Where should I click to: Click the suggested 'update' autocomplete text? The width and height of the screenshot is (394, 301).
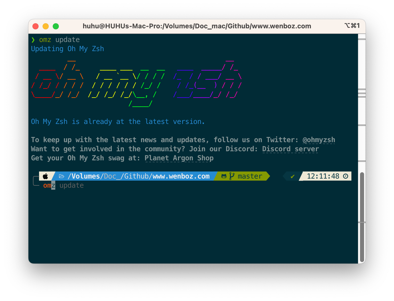(71, 185)
